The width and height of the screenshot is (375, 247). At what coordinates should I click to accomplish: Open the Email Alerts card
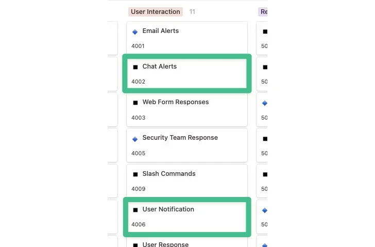160,31
